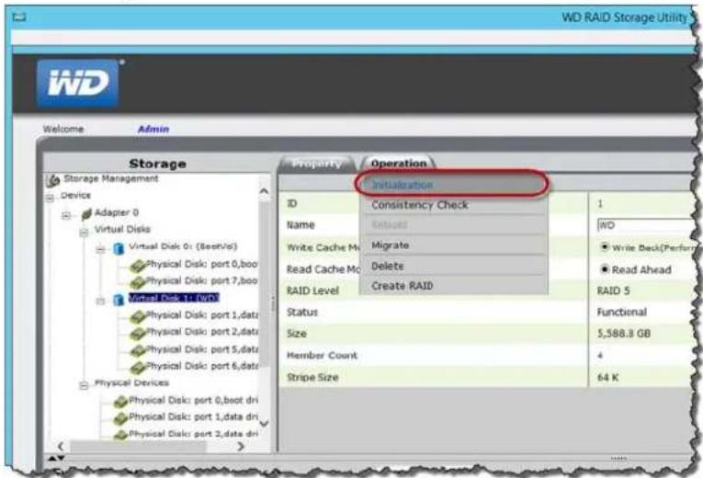Click the vertical scrollbar of Storage tree

tap(264, 283)
